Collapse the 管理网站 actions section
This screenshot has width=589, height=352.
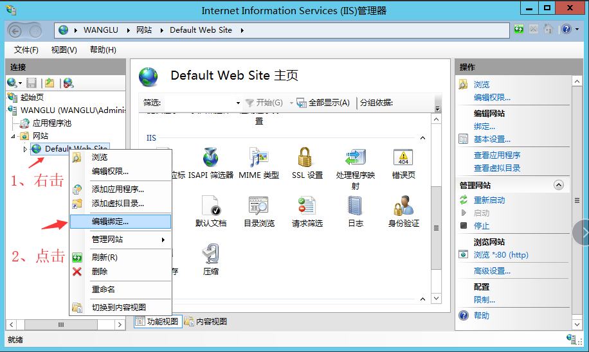(x=559, y=185)
